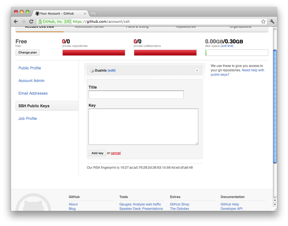The width and height of the screenshot is (288, 226).
Task: Select SSH Public Keys in sidebar
Action: (47, 106)
